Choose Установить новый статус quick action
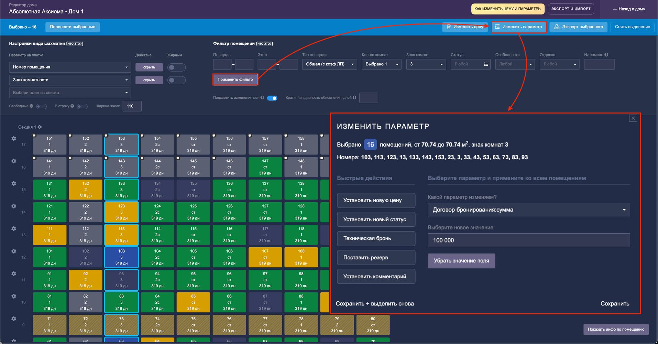658x344 pixels. (x=376, y=219)
